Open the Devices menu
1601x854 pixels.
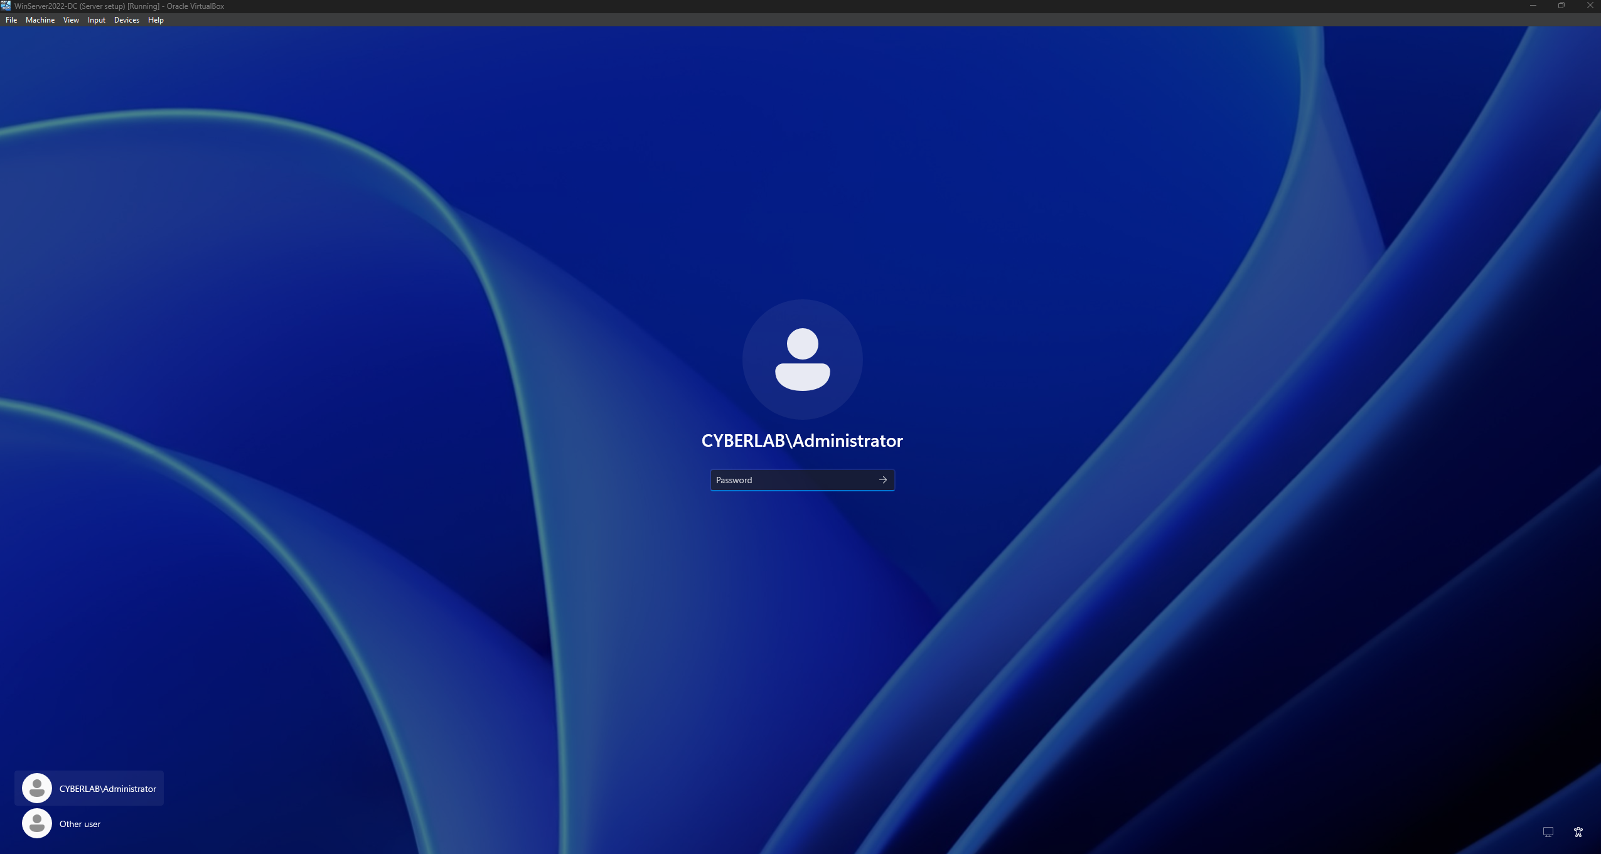(x=127, y=20)
